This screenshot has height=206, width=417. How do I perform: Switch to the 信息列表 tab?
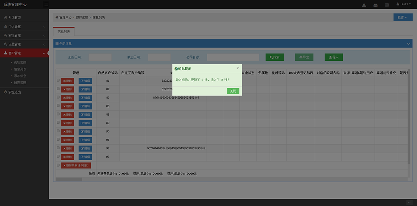(64, 32)
